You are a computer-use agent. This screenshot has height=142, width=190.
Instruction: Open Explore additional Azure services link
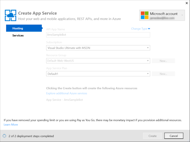[66, 93]
